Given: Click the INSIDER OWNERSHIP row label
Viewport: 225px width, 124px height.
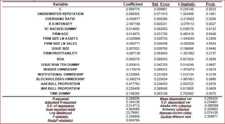Looking at the screenshot, I should click(60, 69).
